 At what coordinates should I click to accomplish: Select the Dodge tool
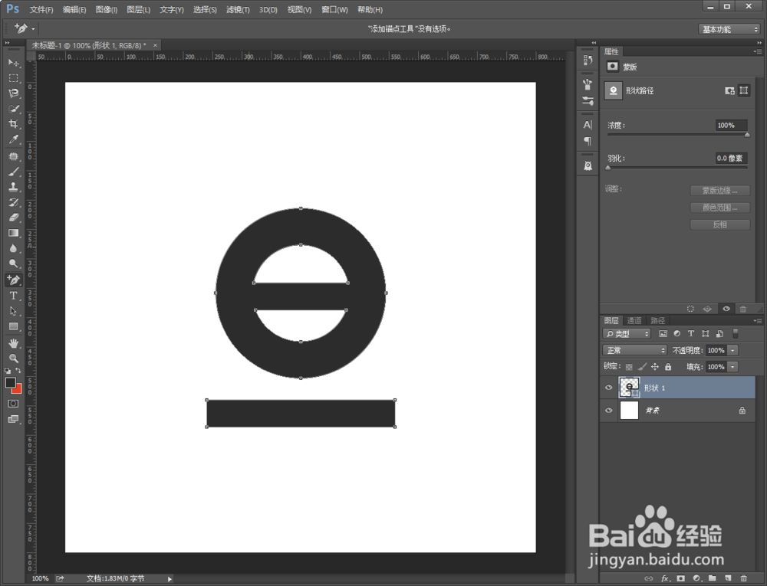pos(13,264)
